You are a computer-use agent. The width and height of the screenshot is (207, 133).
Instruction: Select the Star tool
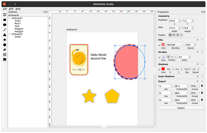point(5,40)
